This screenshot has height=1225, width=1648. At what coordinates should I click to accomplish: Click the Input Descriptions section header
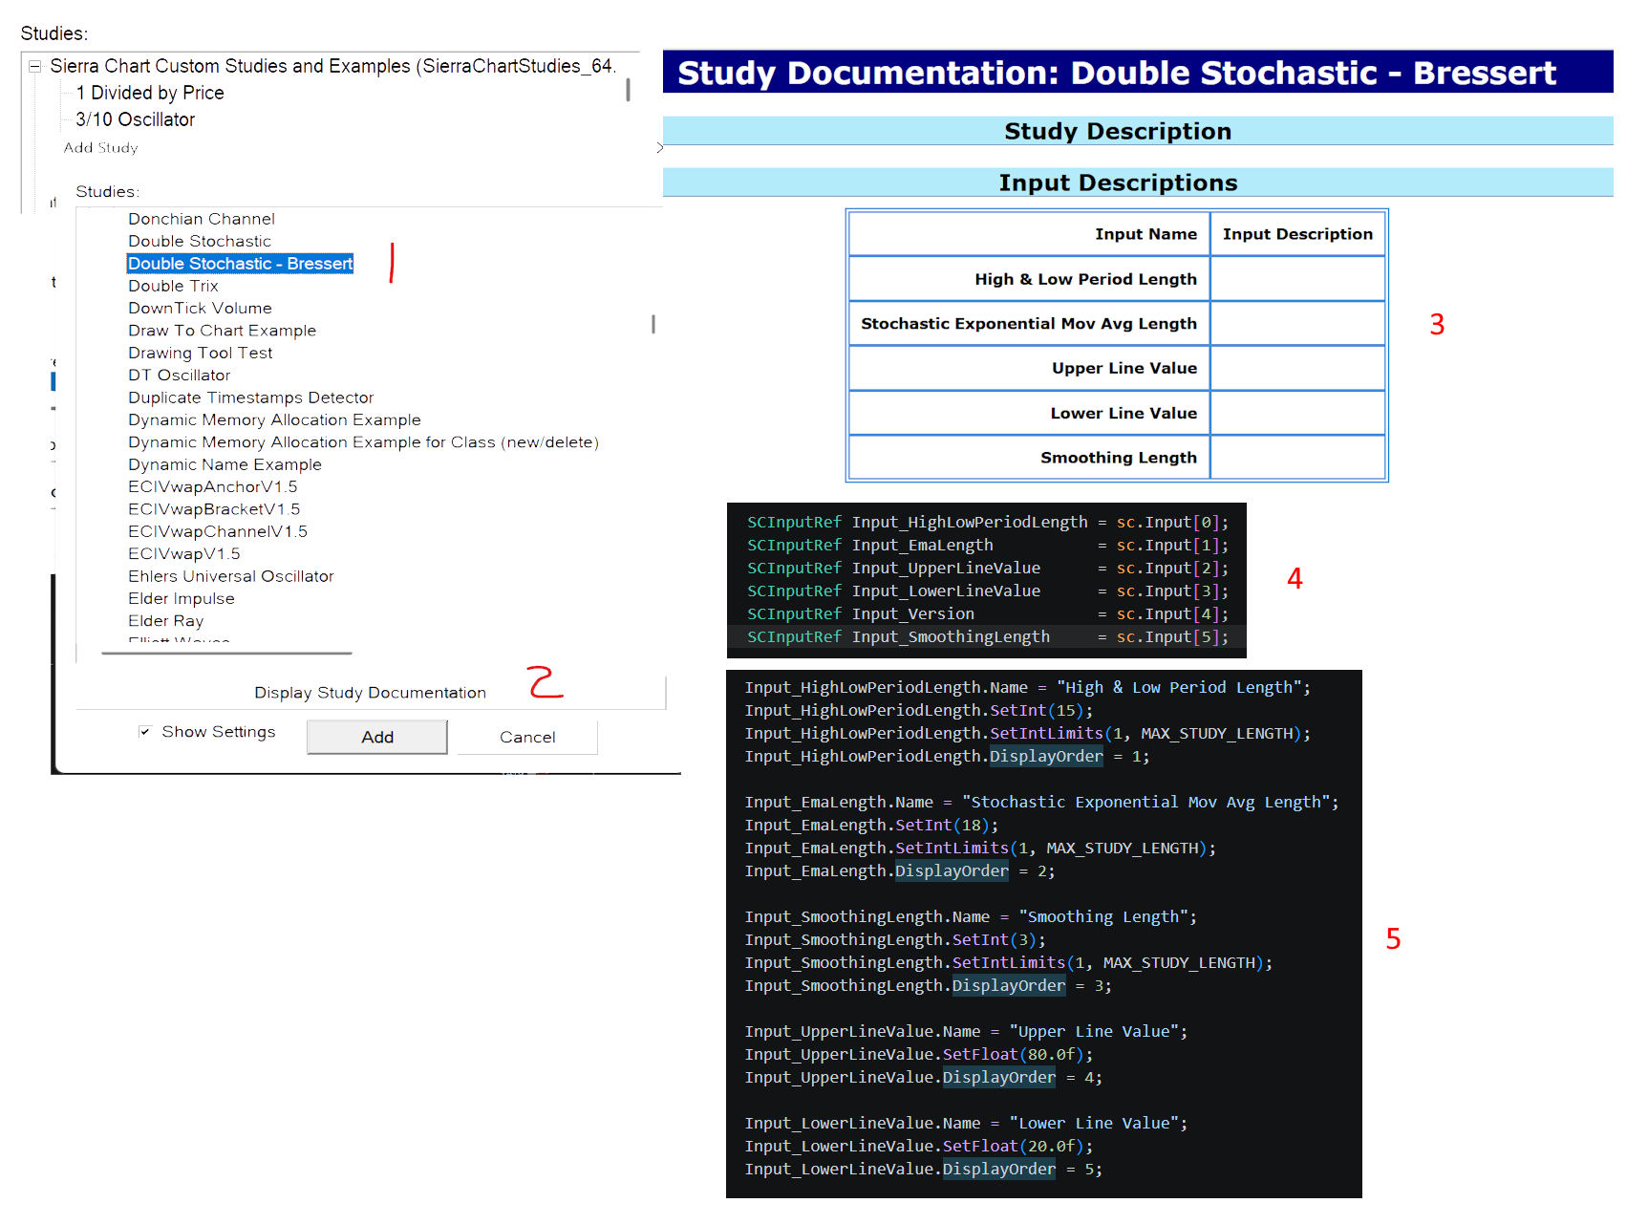pyautogui.click(x=1137, y=183)
